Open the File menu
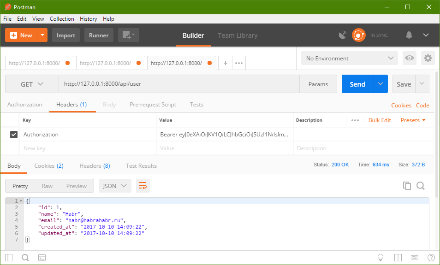 coord(7,19)
